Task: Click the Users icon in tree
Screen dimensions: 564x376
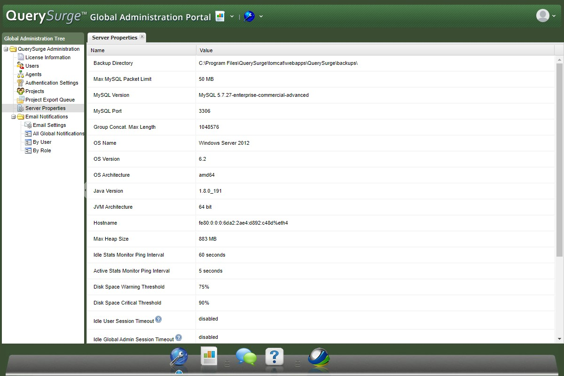Action: pyautogui.click(x=21, y=66)
